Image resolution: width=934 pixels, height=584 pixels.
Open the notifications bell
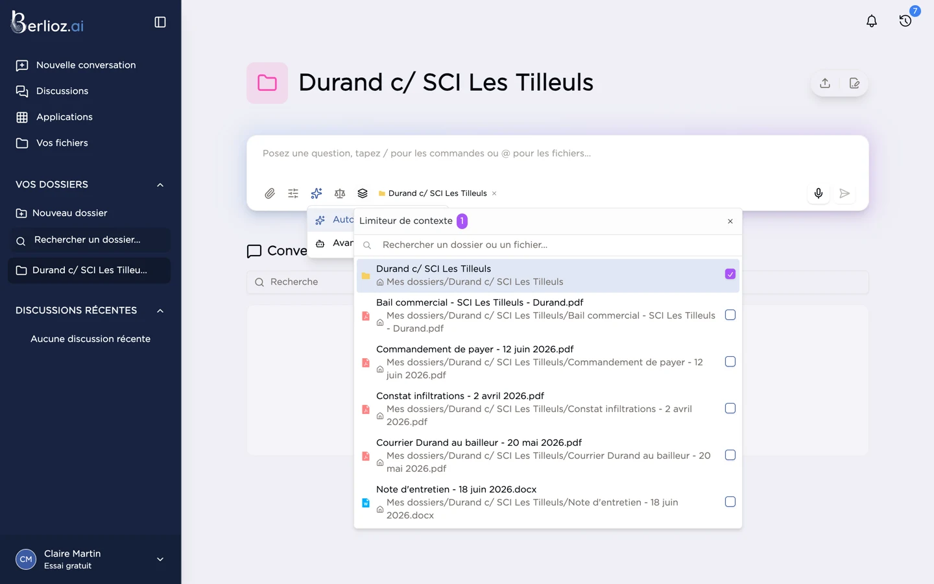[x=872, y=21]
